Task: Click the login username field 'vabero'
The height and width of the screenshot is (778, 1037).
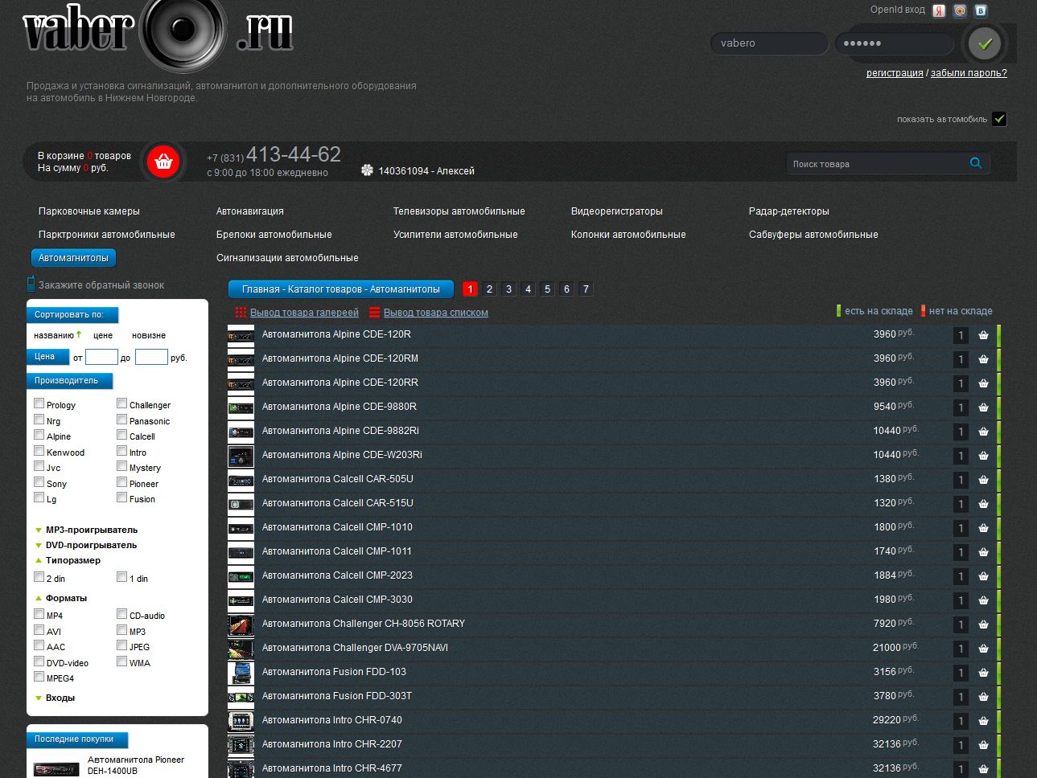Action: click(x=769, y=43)
